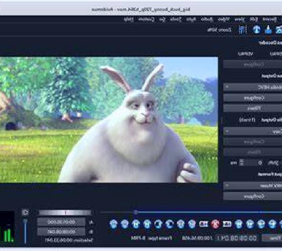The width and height of the screenshot is (282, 251).
Task: Open the audio output Copy dropdown
Action: (253, 132)
